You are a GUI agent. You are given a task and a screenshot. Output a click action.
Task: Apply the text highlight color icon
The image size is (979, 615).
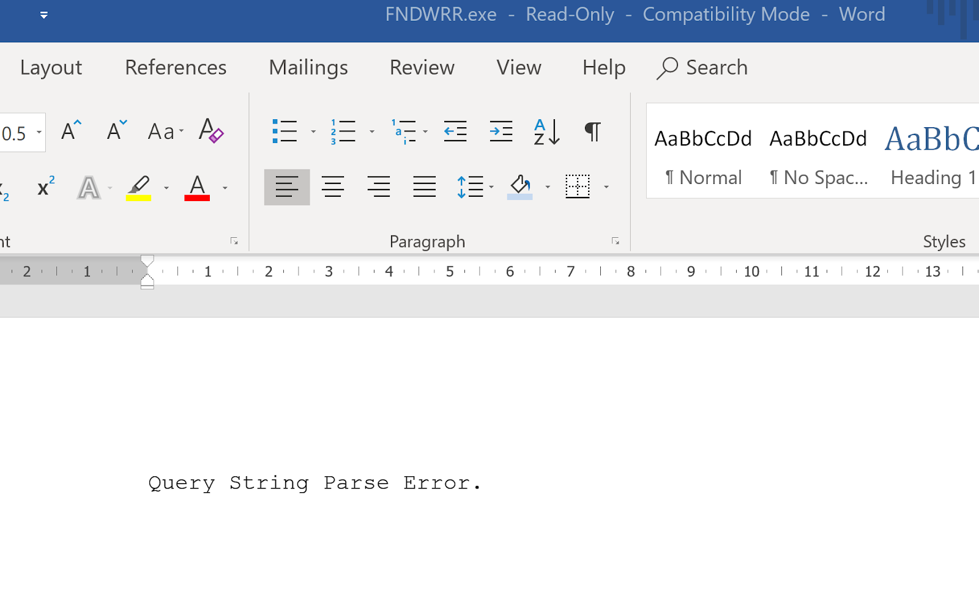click(x=140, y=187)
